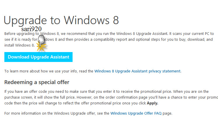218x121 pixels.
Task: Click the numeral 8 in the main heading
Action: (116, 20)
